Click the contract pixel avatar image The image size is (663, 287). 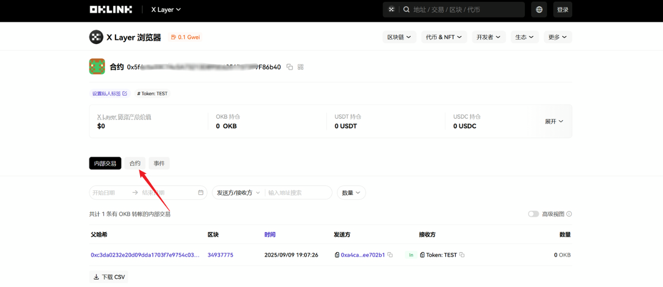click(97, 66)
